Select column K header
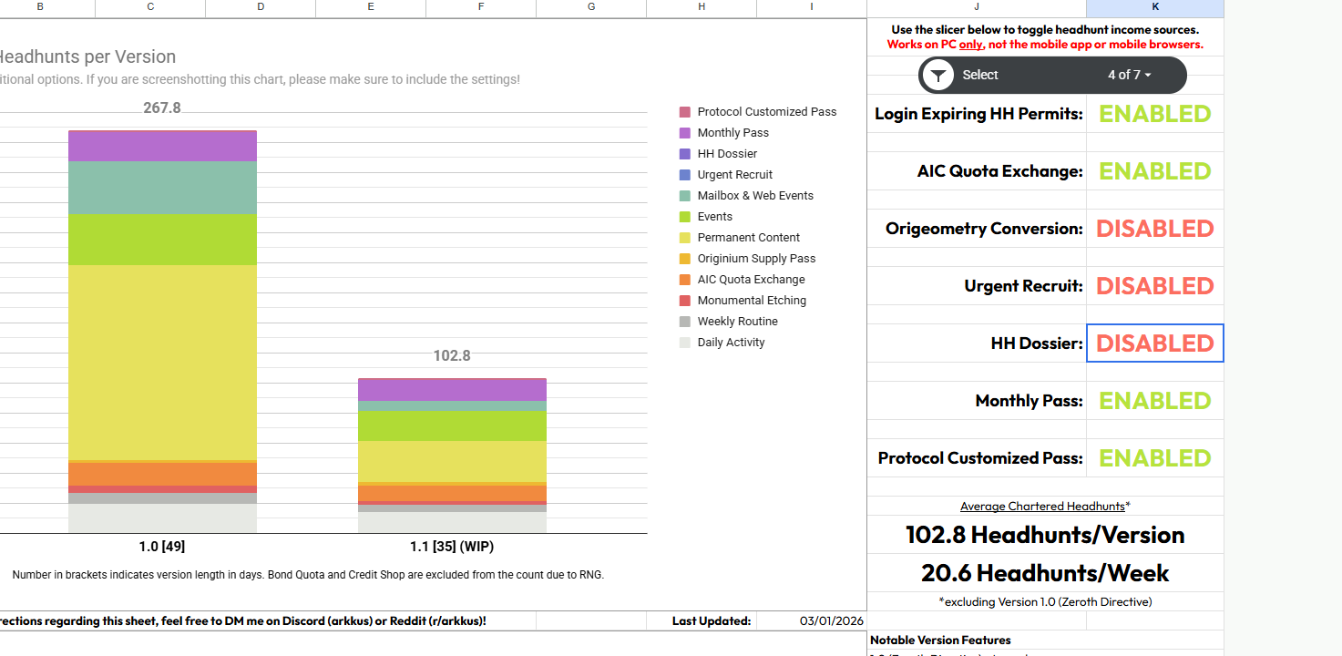 point(1155,7)
